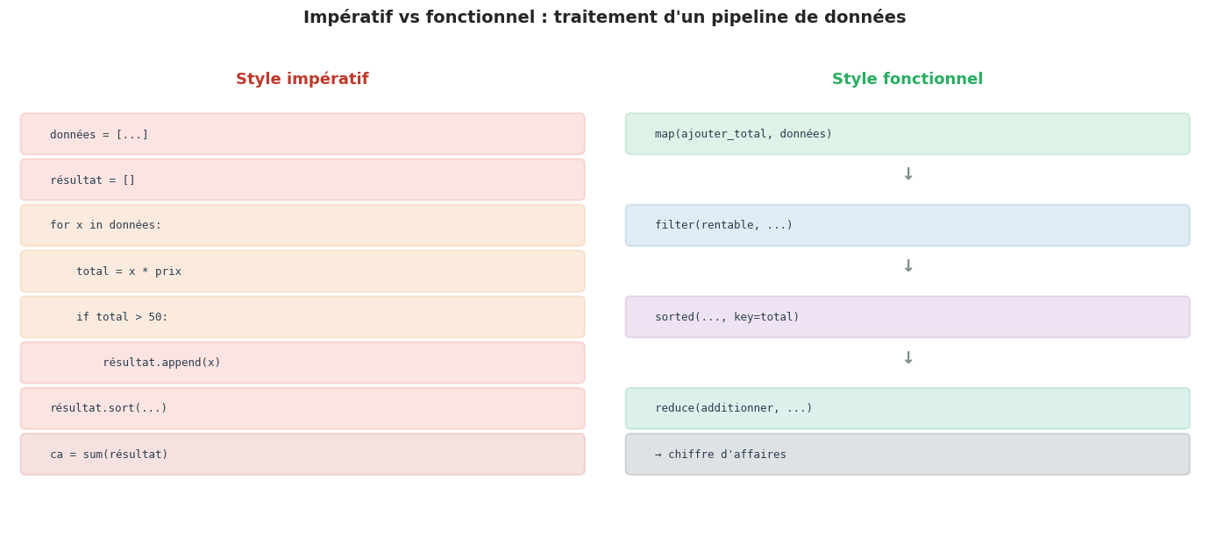The width and height of the screenshot is (1210, 536).
Task: Click the "total = x * prix" line
Action: 302,272
